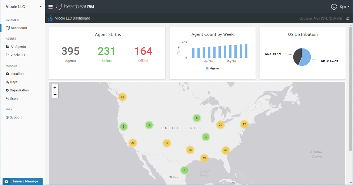Click the Win7: 43.3 % pie label
The width and height of the screenshot is (353, 185).
(x=273, y=54)
